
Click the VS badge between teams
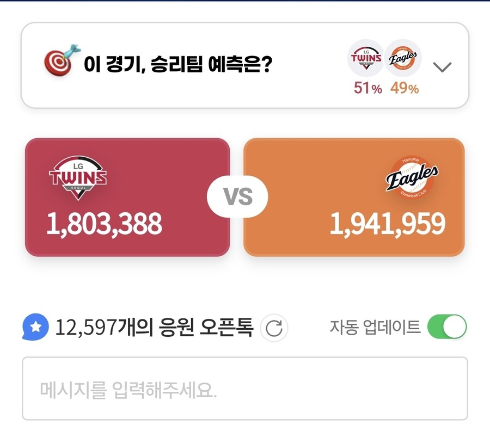point(237,196)
